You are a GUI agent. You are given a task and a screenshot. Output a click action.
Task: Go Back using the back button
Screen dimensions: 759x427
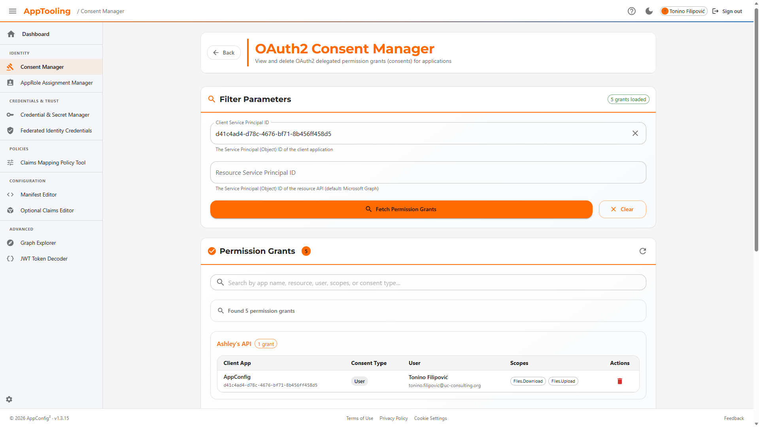pos(224,53)
